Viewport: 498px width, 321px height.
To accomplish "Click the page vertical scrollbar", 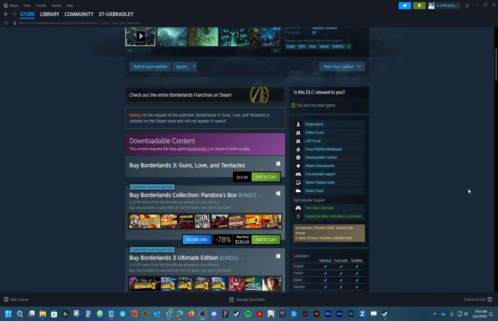I will click(x=496, y=65).
